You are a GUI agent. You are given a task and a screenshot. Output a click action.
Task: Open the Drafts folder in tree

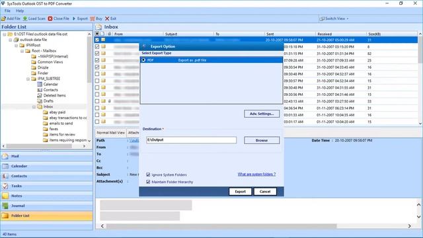[x=48, y=101]
